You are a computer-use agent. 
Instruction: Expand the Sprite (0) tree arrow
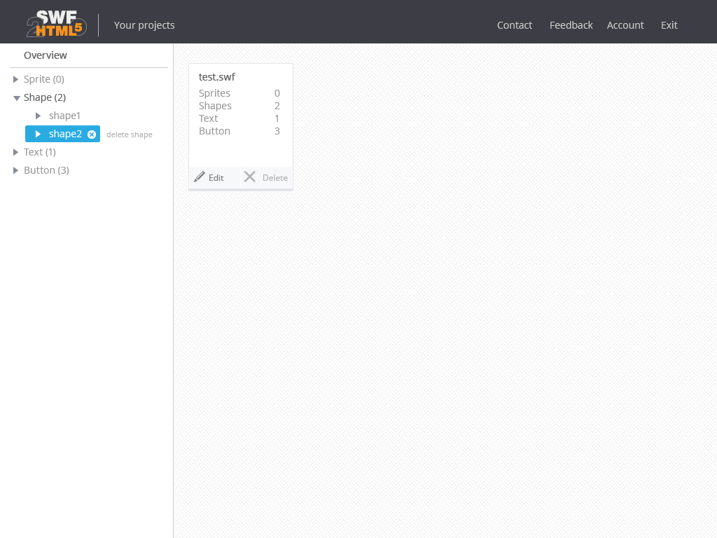15,79
